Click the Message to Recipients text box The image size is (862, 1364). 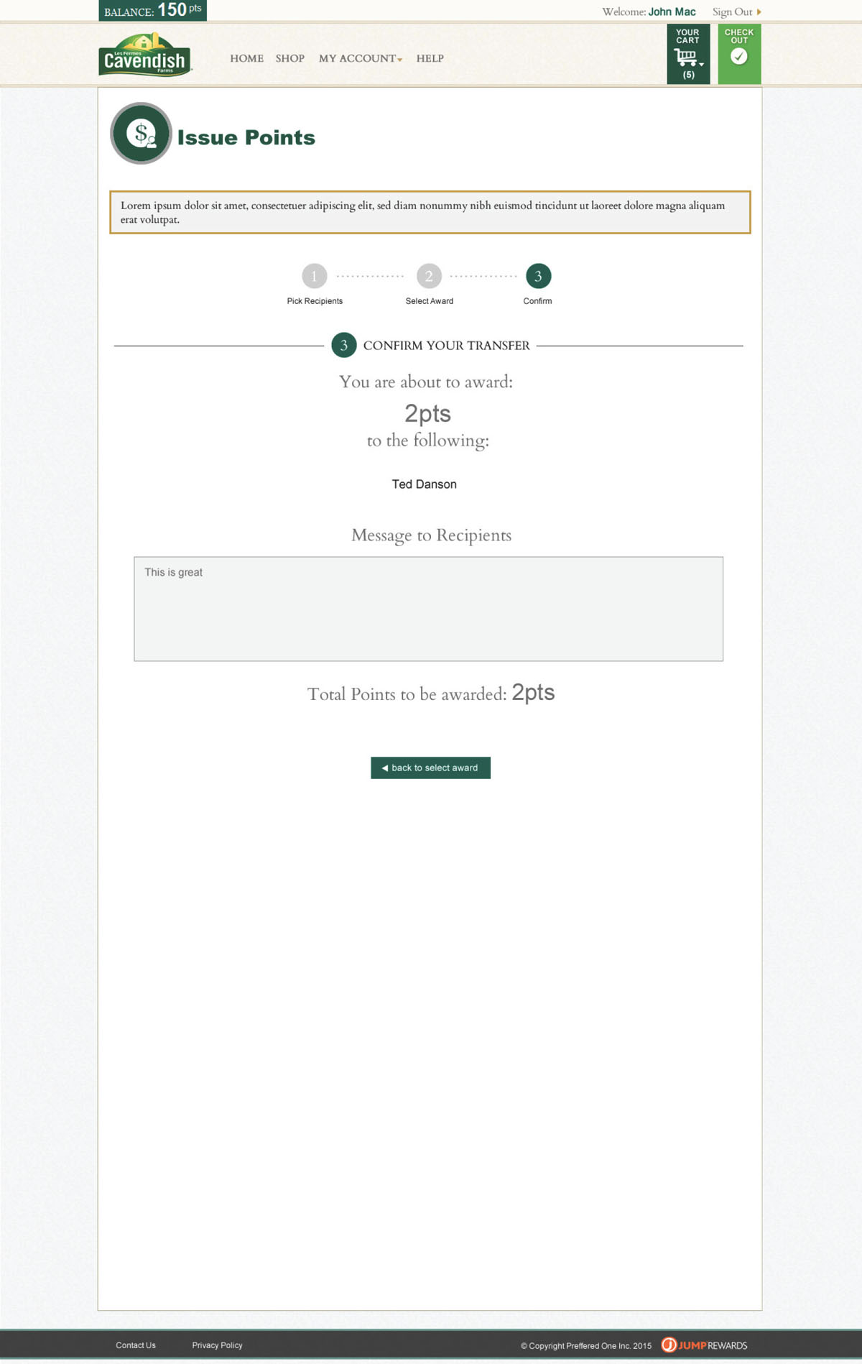tap(428, 609)
